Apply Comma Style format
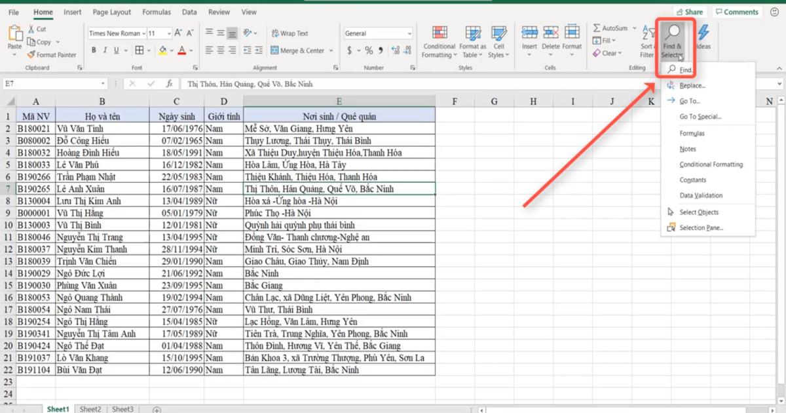786x413 pixels. [381, 50]
